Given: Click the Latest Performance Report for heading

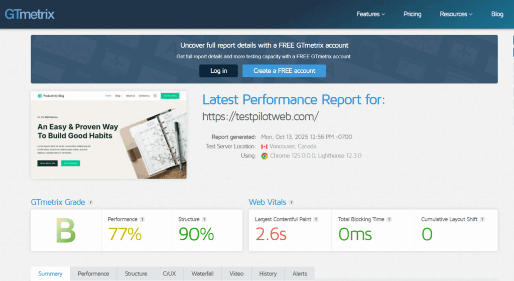Looking at the screenshot, I should 294,99.
